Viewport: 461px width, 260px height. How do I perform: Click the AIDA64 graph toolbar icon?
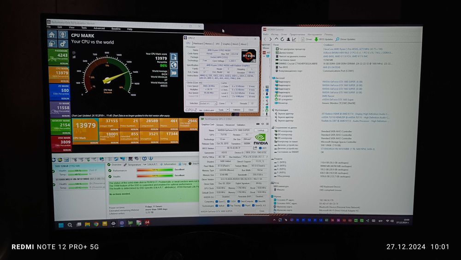coord(294,39)
